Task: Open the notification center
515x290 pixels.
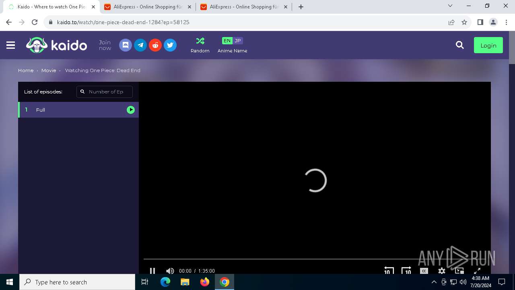Action: 502,282
